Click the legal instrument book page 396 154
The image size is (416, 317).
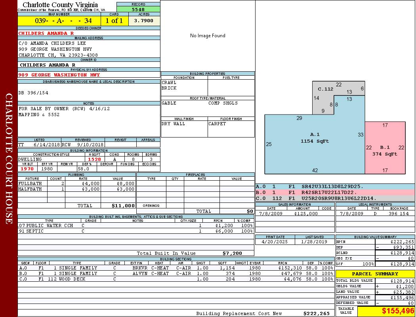[x=398, y=214]
